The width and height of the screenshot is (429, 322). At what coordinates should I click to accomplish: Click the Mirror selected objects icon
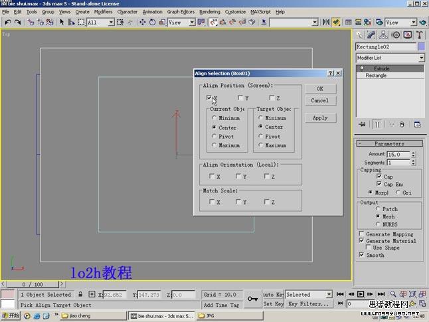click(325, 22)
